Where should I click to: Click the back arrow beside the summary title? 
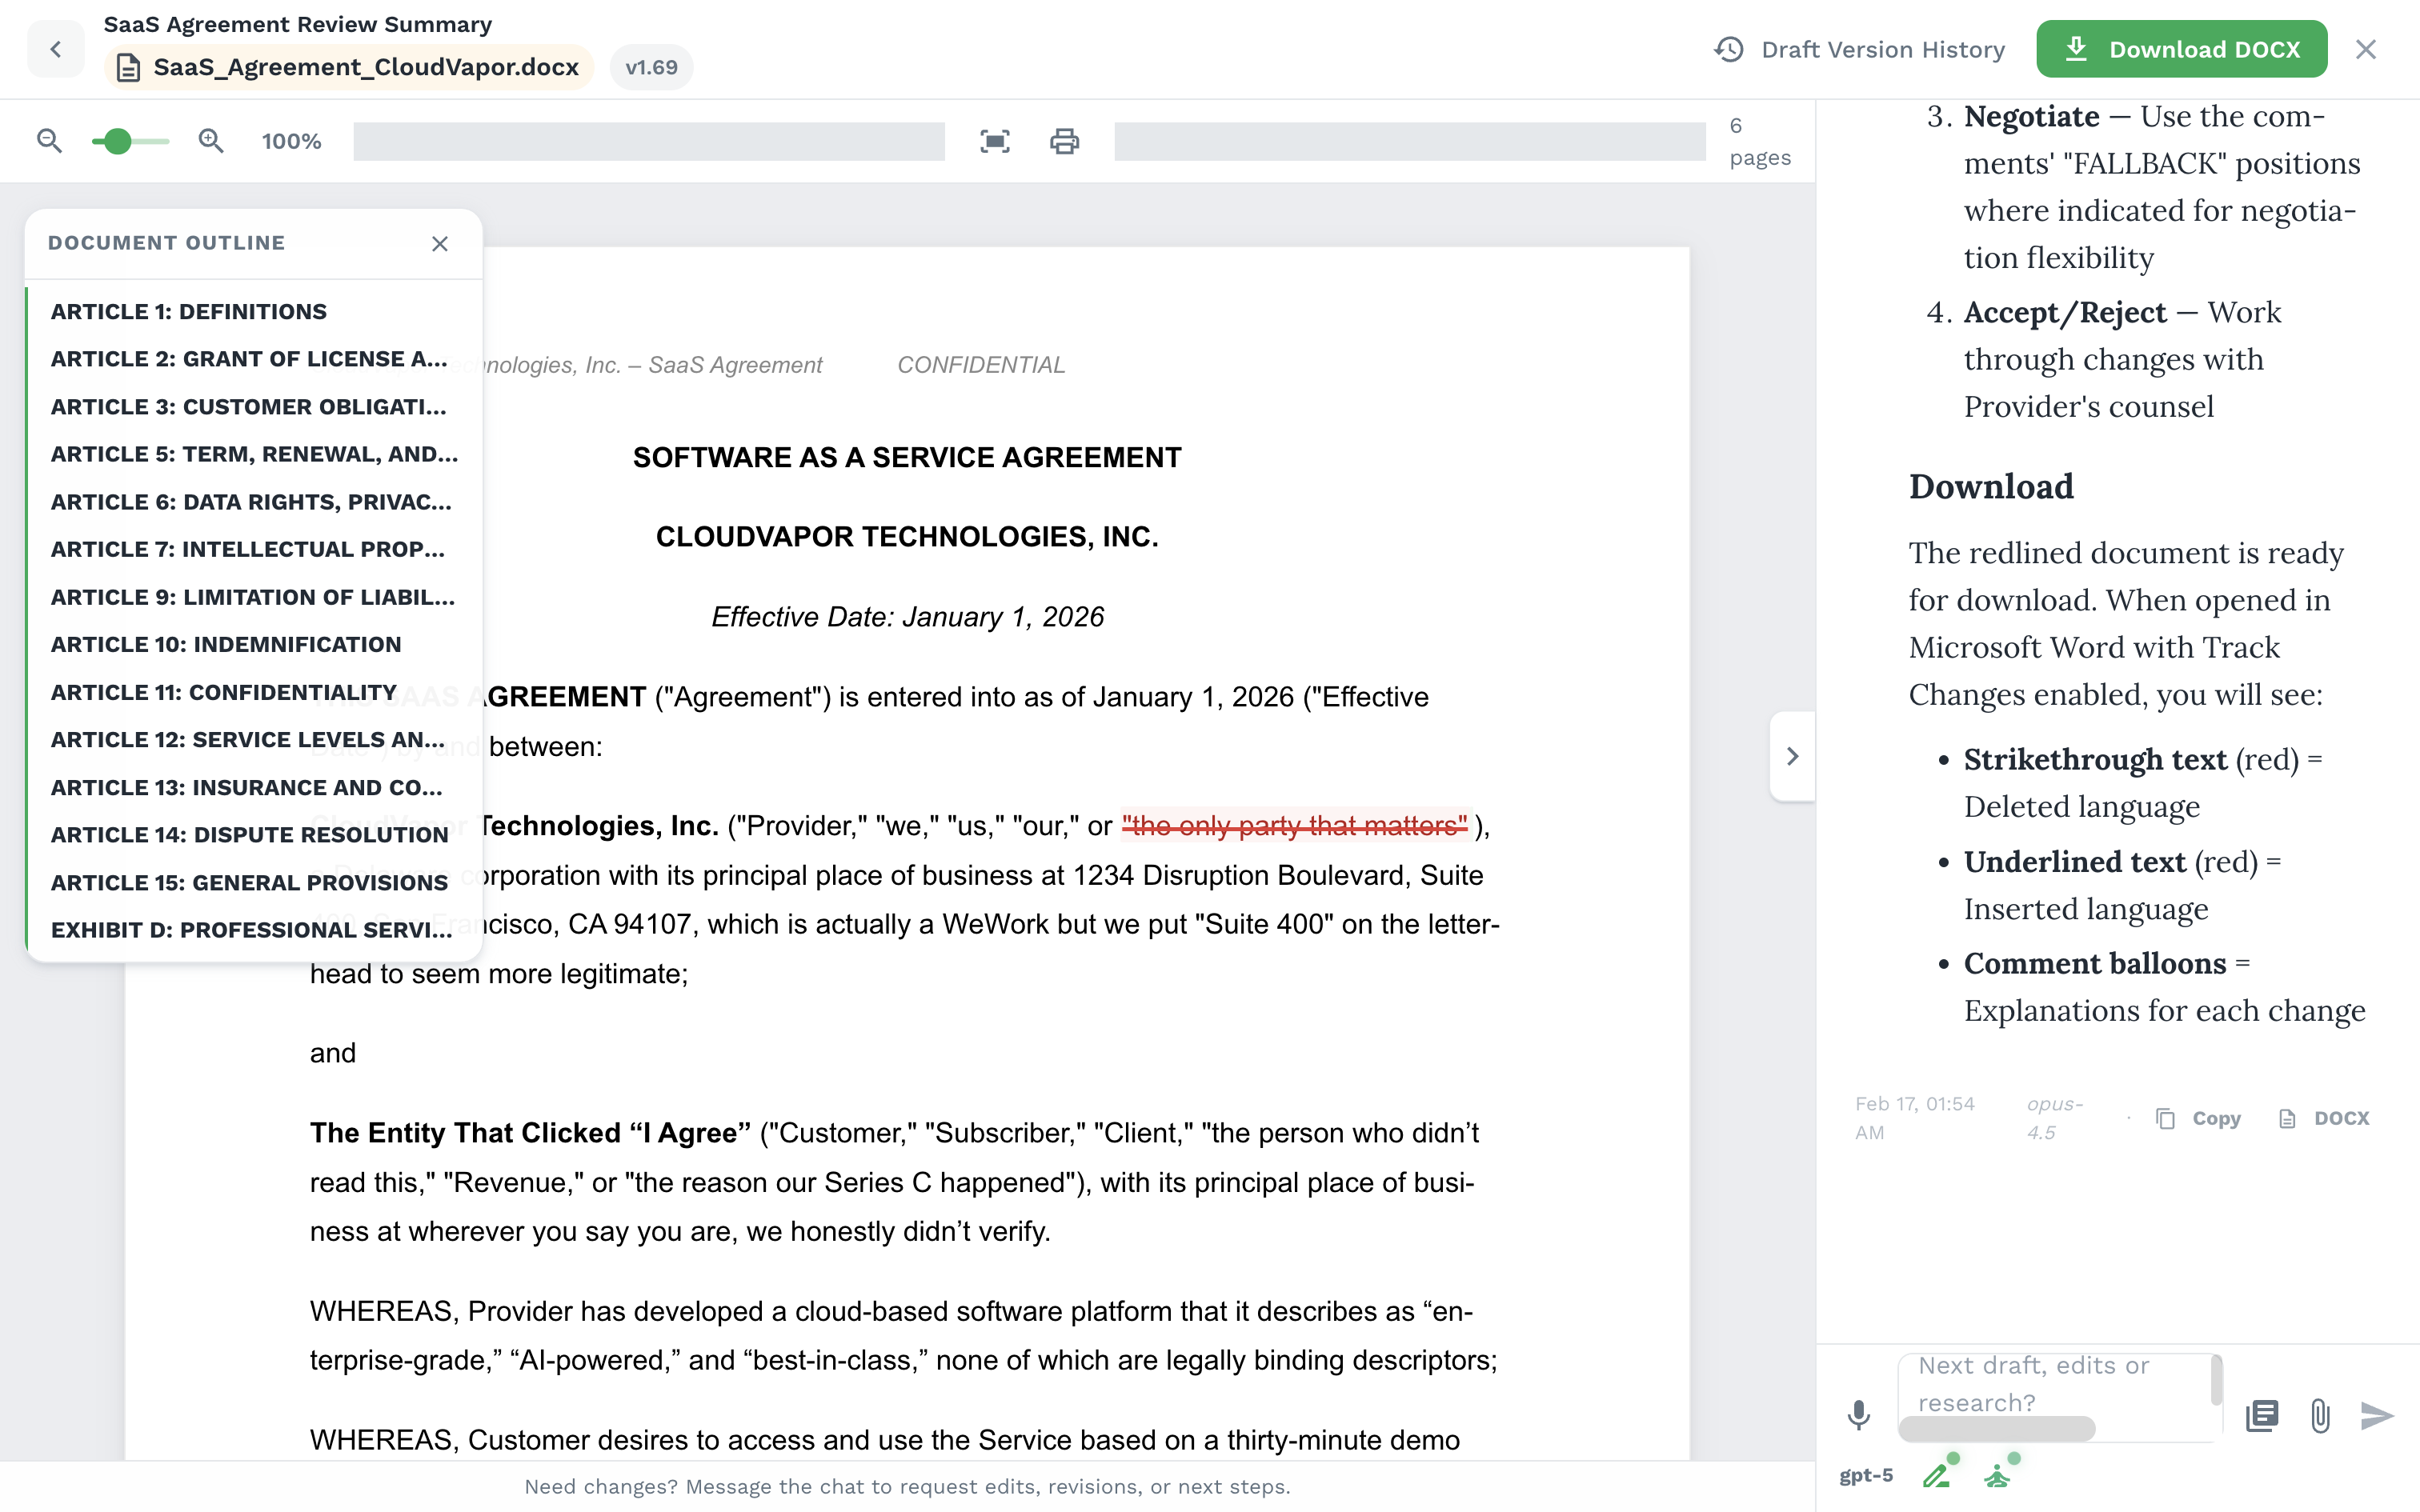pyautogui.click(x=56, y=49)
